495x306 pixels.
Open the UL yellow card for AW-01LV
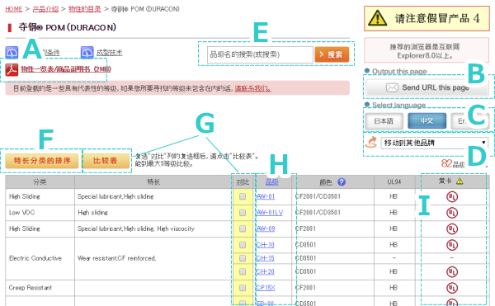452,213
